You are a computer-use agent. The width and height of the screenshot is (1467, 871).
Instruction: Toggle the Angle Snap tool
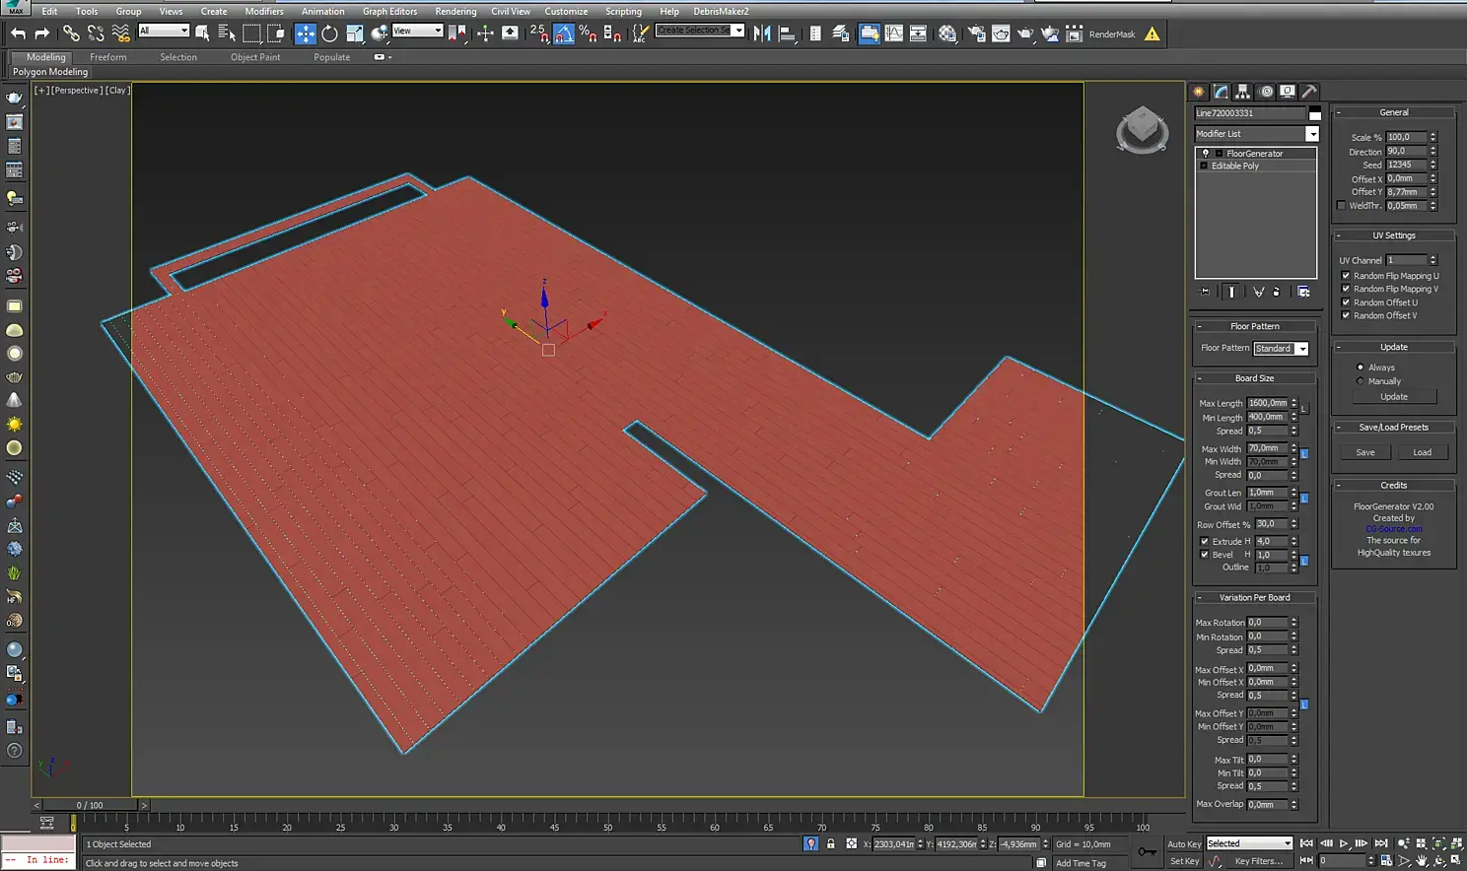tap(564, 33)
